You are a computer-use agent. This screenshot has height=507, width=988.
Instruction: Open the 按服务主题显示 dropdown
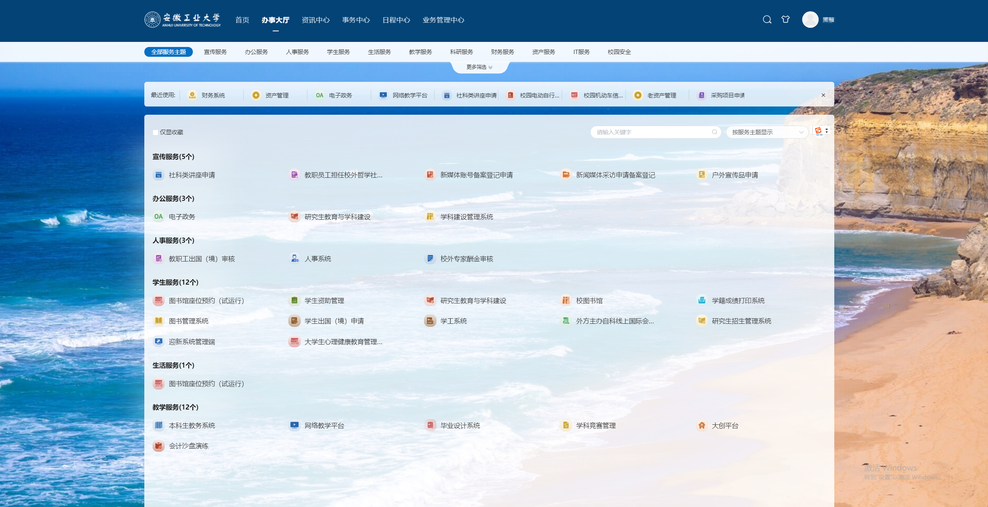click(x=767, y=132)
